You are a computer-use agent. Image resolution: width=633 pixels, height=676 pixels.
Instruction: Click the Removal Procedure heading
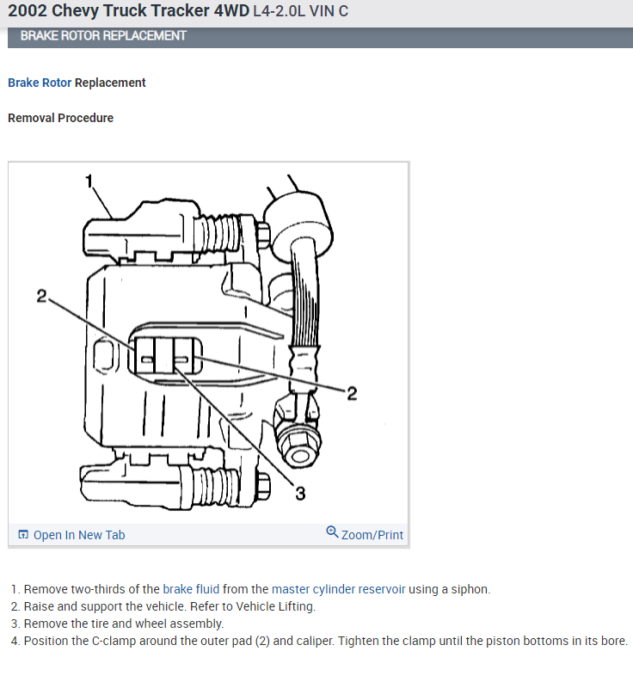[61, 118]
